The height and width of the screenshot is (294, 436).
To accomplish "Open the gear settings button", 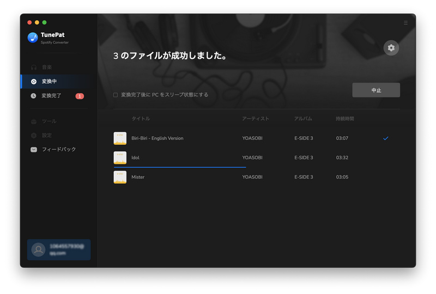I will pos(391,48).
